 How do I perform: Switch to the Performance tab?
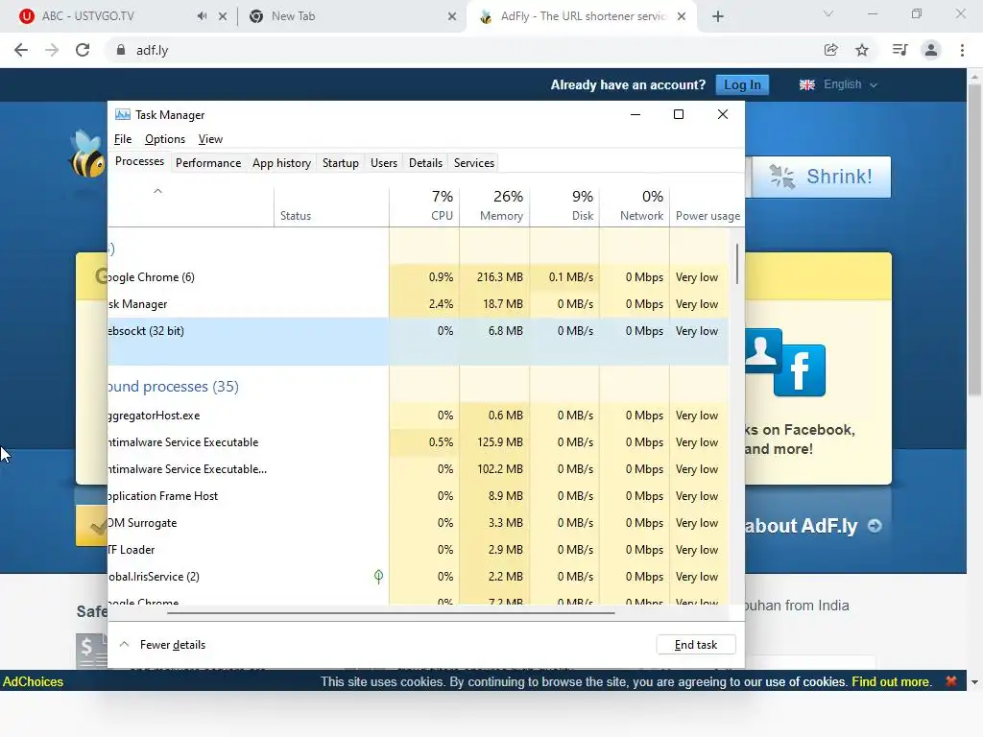tap(208, 163)
